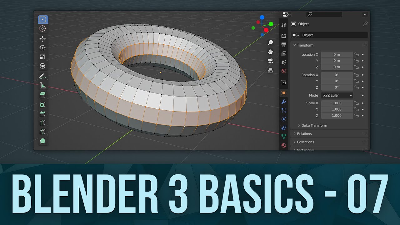Select the Scale tool
400x225 pixels.
tap(43, 57)
